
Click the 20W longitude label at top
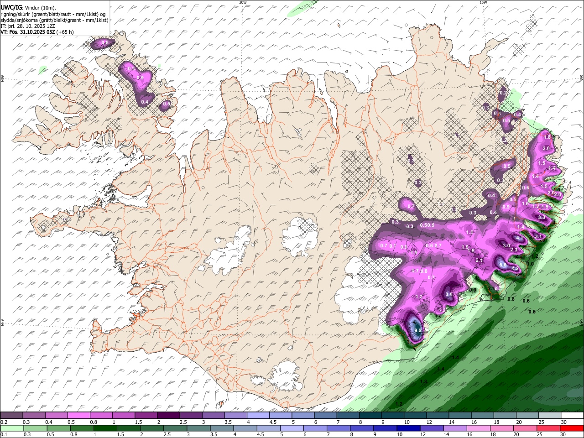coord(243,2)
